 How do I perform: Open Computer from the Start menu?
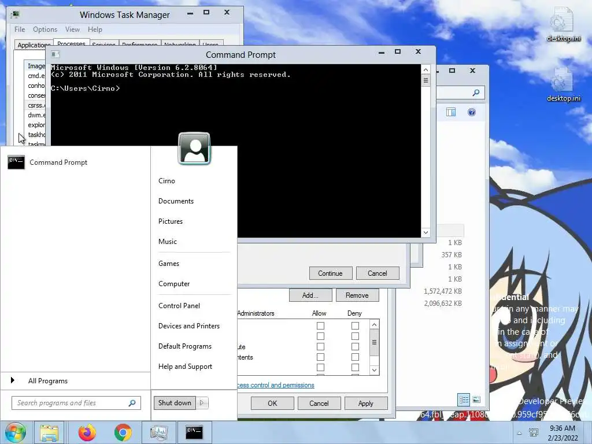coord(174,284)
